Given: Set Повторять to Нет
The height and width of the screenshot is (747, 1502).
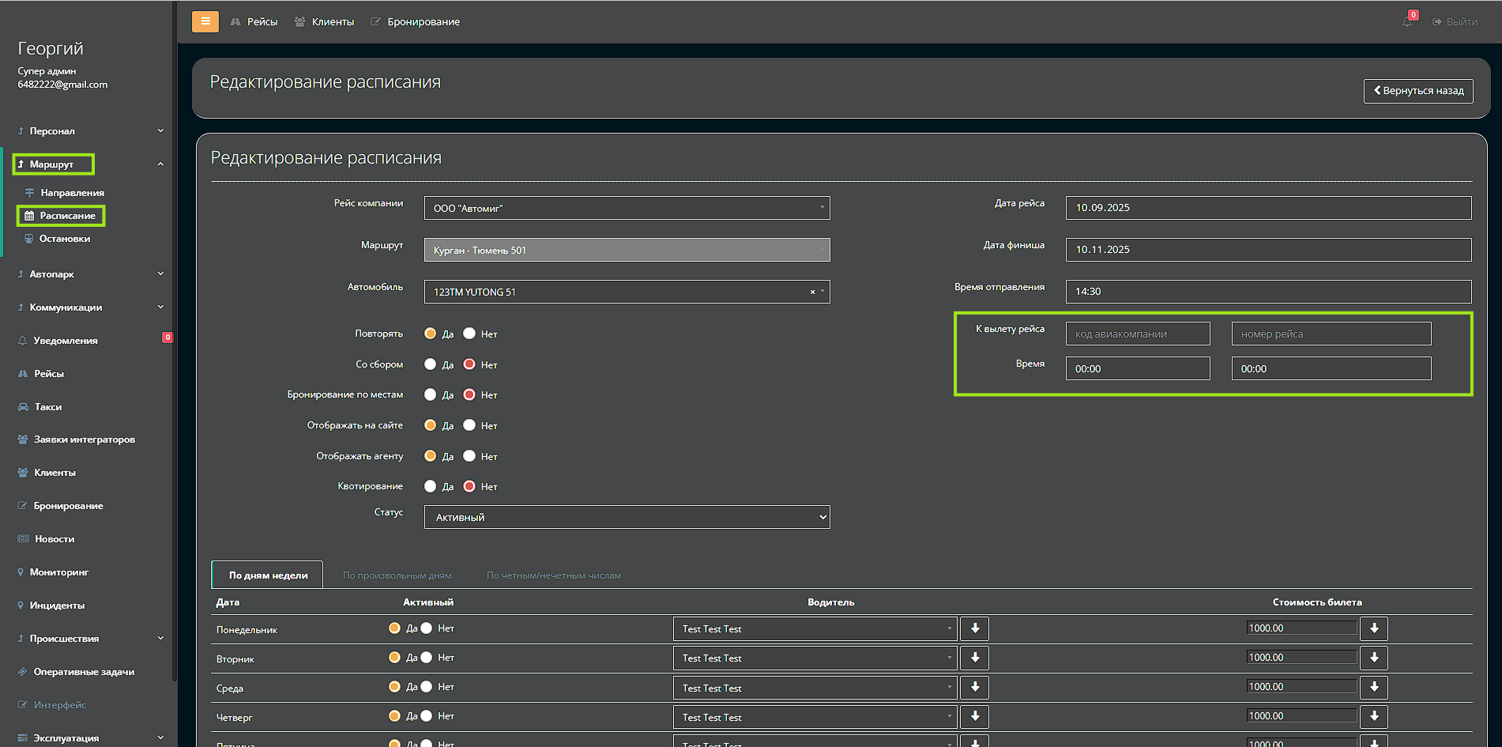Looking at the screenshot, I should (x=469, y=334).
